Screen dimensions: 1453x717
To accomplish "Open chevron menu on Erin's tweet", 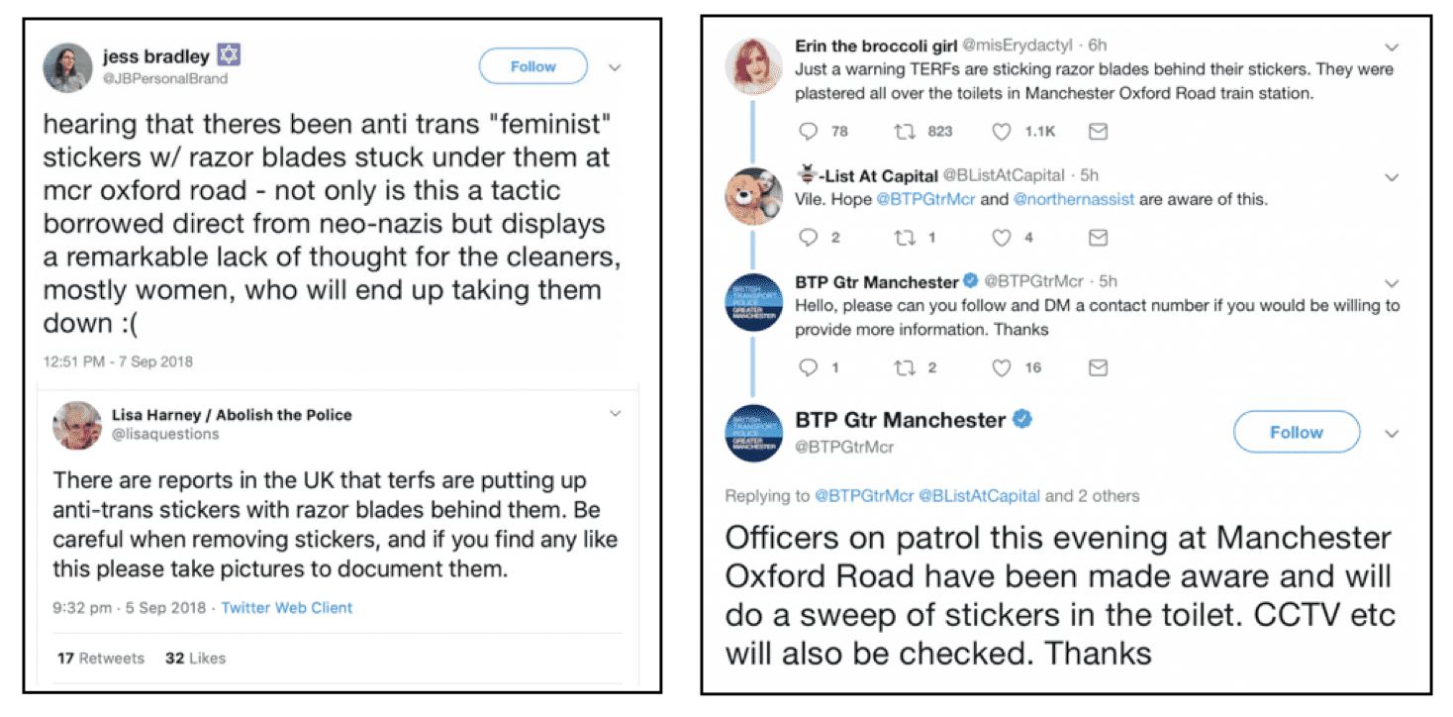I will [x=1392, y=48].
